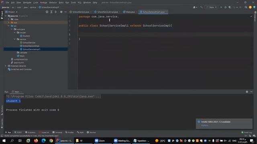The height and width of the screenshot is (144, 257).
Task: Switch to the Main.java editor tab
Action: (130, 12)
